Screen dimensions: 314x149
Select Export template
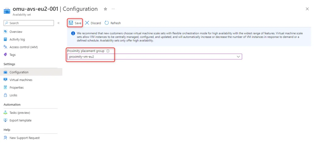coord(21,120)
